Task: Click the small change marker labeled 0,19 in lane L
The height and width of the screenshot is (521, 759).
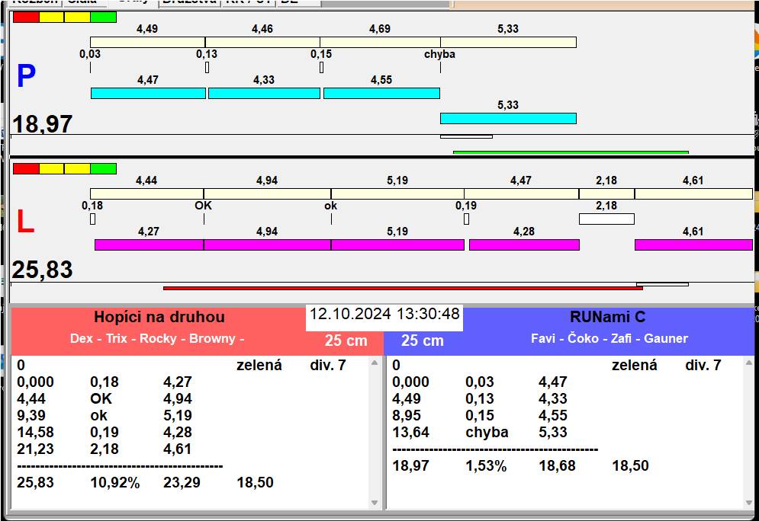Action: pos(466,219)
